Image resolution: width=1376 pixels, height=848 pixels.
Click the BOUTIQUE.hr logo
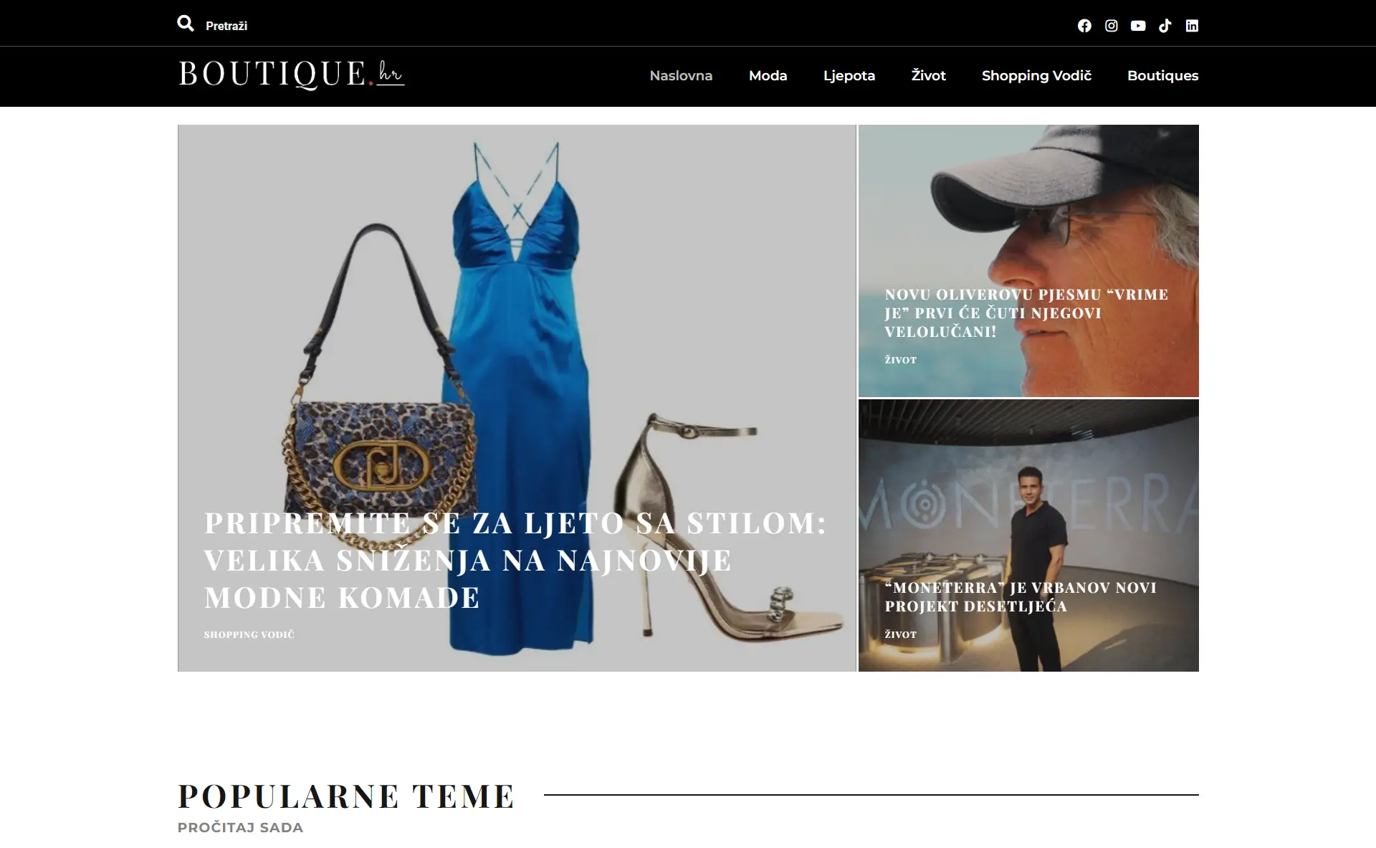pyautogui.click(x=291, y=75)
